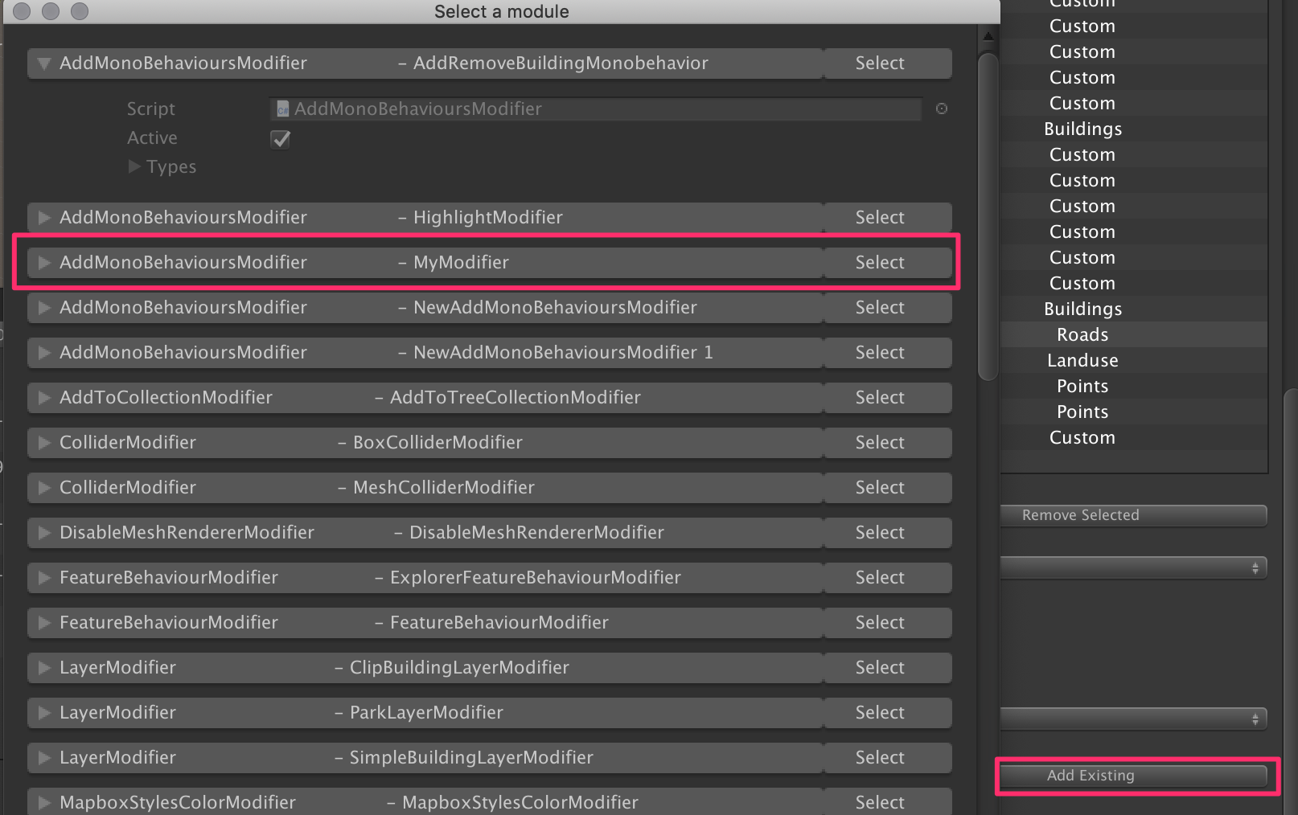
Task: Open the object picker beside the Script field
Action: coord(941,109)
